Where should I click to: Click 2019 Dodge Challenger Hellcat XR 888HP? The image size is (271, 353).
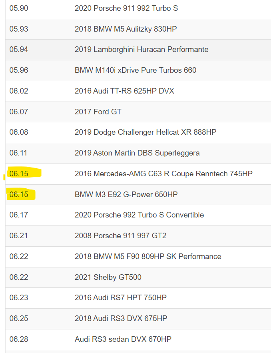[x=145, y=132]
